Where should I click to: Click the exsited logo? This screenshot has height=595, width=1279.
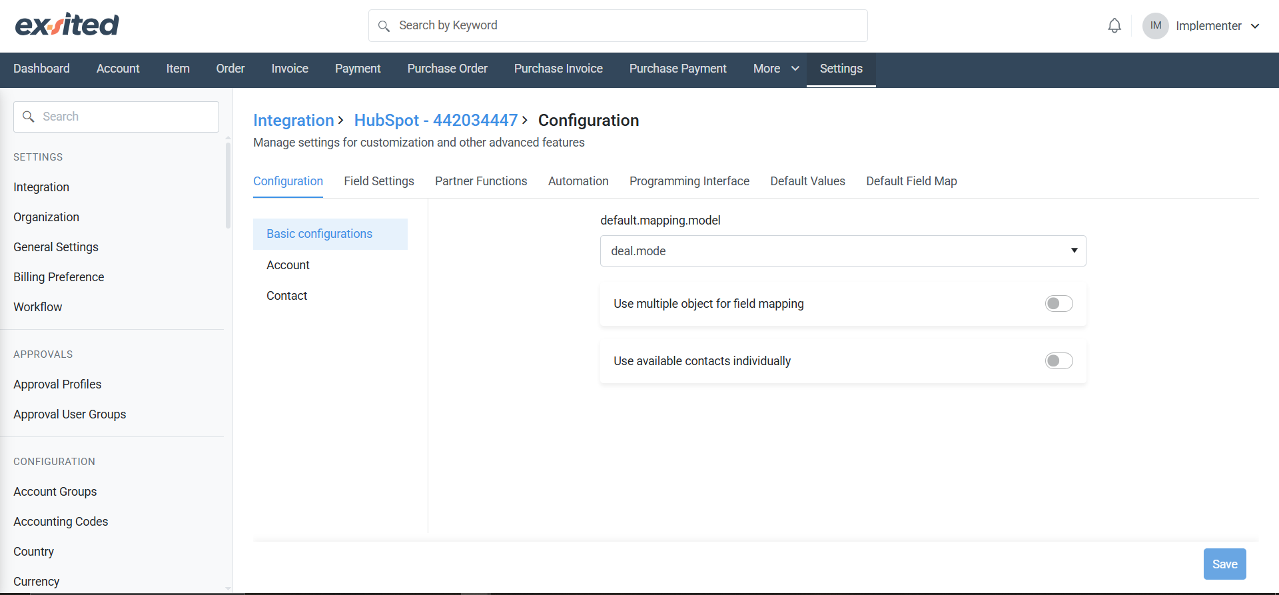[x=67, y=25]
